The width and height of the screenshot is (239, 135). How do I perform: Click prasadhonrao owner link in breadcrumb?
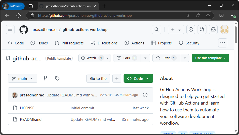pyautogui.click(x=44, y=30)
